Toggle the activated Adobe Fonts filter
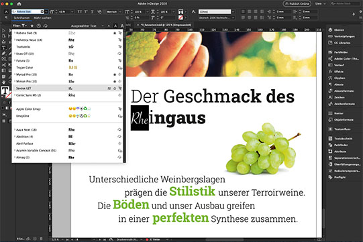 (x=46, y=26)
